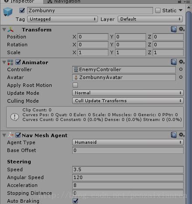Click the Inspector vertical scrollbar thumb

(x=189, y=107)
